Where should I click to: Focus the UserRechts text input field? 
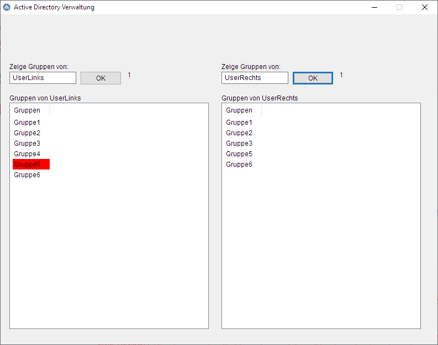tap(255, 78)
